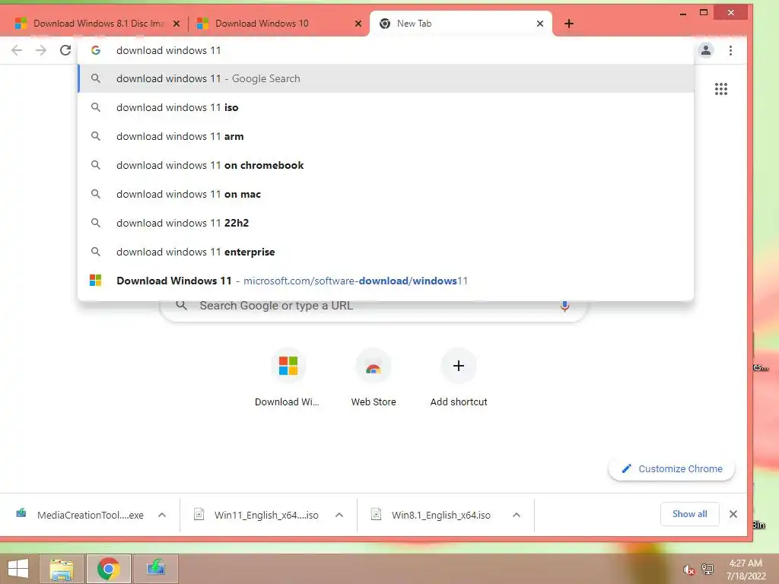
Task: Choose 'download windows 11 iso' suggestion
Action: click(386, 107)
